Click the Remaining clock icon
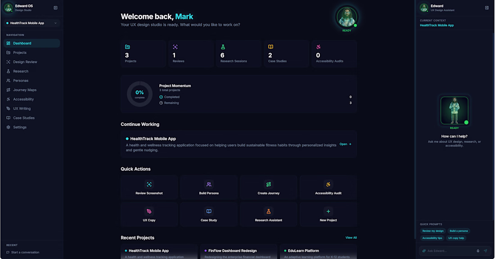This screenshot has height=259, width=495. [161, 103]
